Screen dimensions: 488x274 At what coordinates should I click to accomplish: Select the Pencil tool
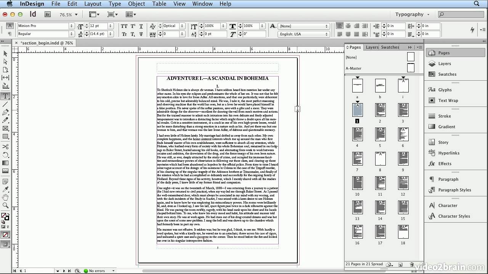(x=5, y=120)
